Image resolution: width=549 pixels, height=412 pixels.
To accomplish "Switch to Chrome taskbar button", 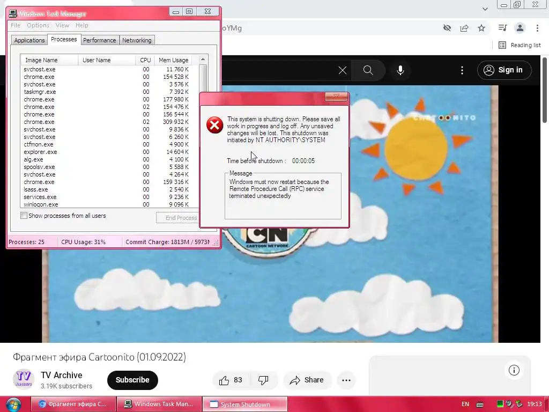I will pos(73,404).
